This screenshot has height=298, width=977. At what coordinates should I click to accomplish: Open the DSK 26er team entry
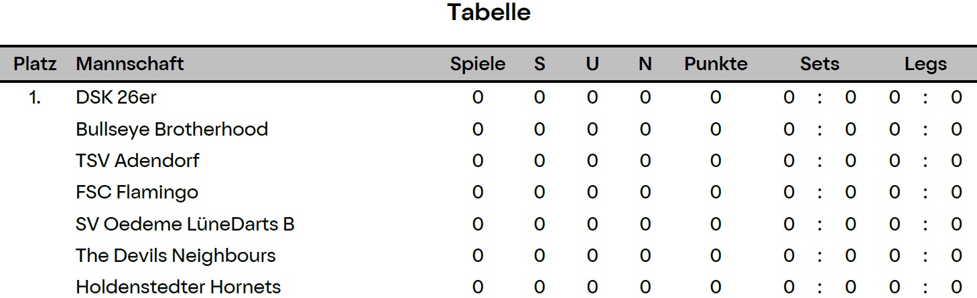116,98
